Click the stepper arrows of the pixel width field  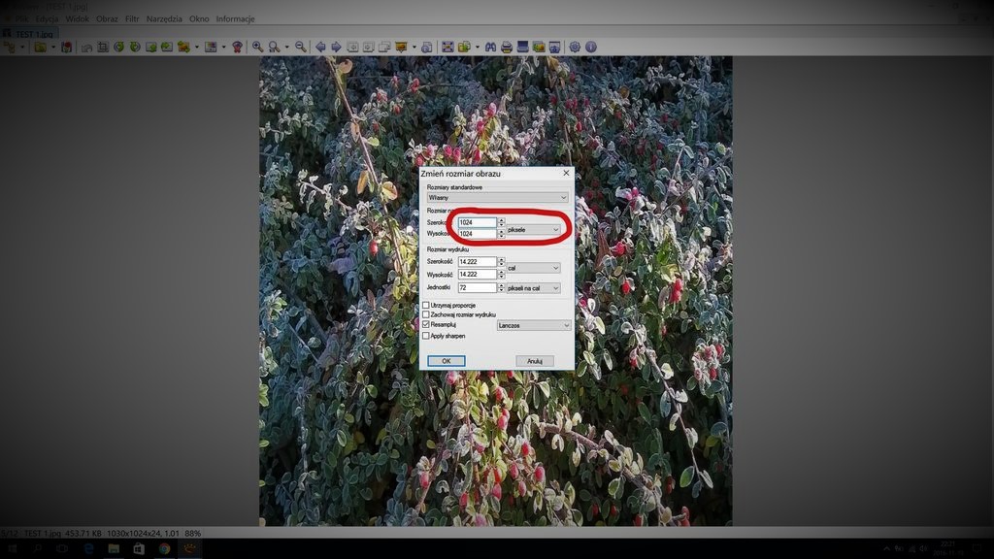pyautogui.click(x=502, y=222)
